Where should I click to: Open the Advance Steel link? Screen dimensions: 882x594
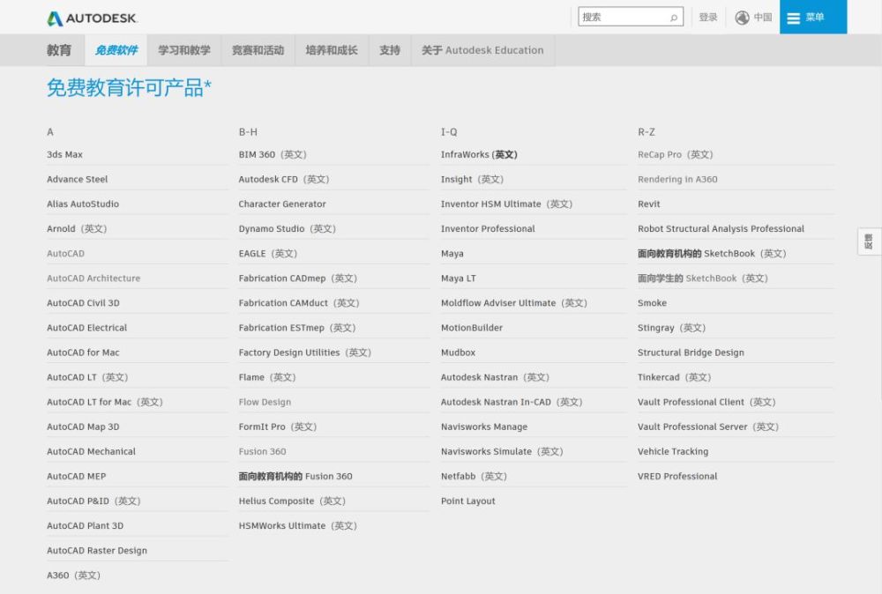click(77, 179)
